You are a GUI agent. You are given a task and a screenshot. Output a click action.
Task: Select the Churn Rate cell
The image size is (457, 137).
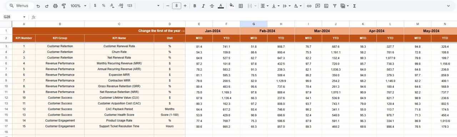click(119, 52)
